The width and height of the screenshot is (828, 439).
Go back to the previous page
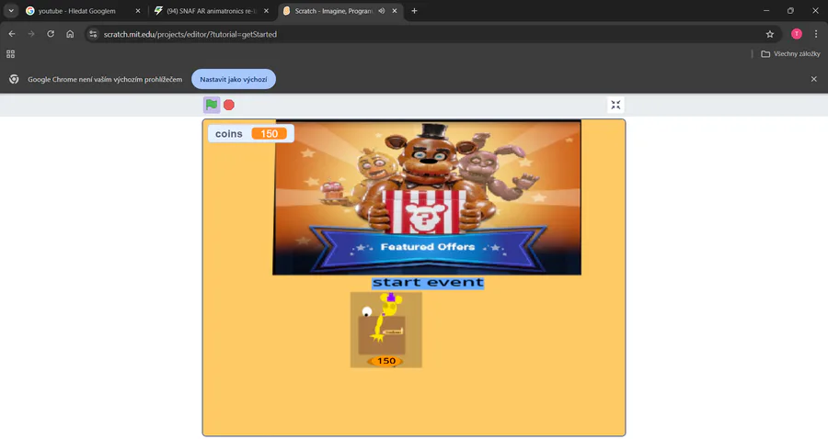tap(12, 34)
